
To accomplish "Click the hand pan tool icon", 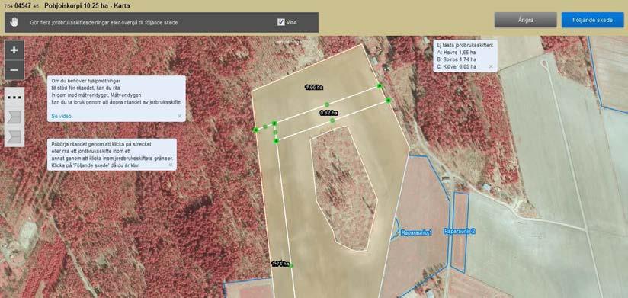I will [14, 22].
